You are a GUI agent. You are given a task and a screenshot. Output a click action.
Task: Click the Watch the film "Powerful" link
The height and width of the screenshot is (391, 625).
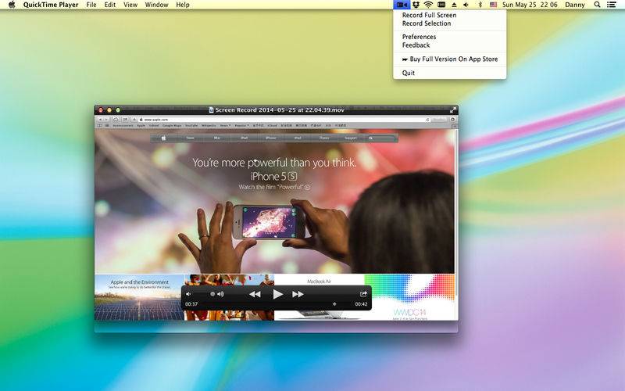[274, 187]
